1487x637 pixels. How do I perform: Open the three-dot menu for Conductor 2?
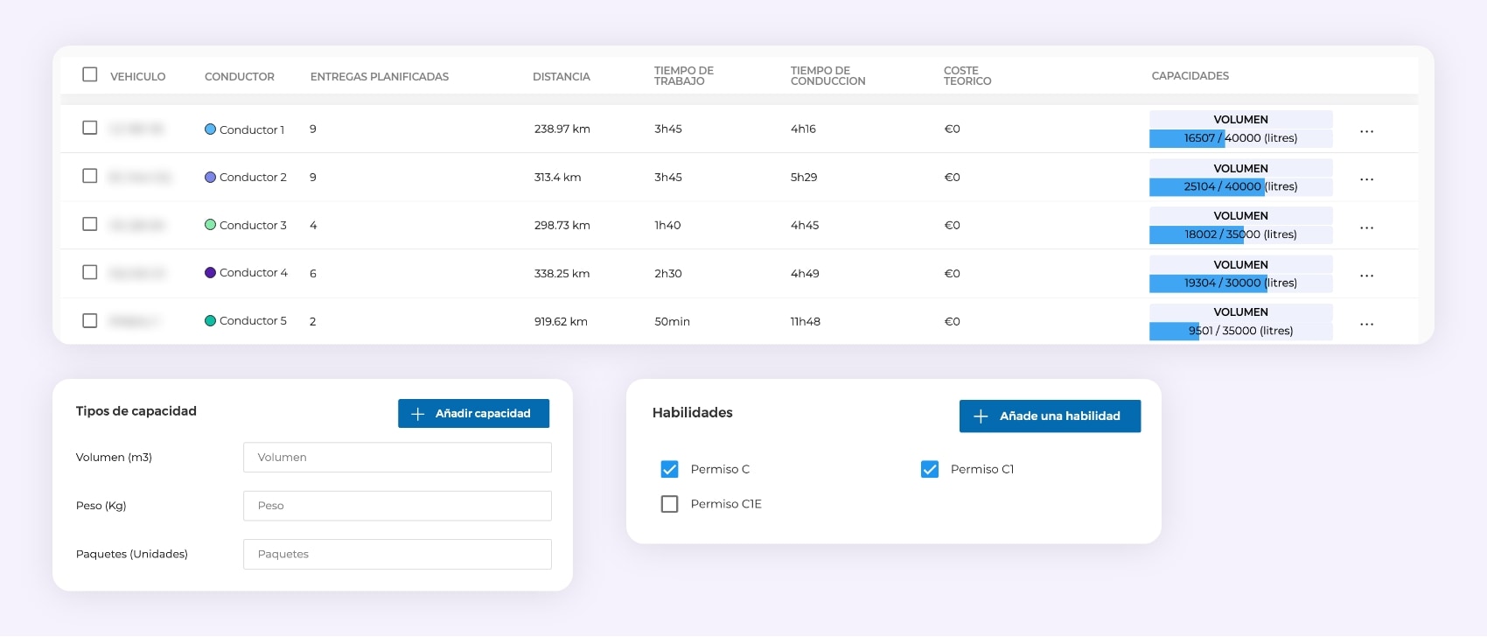[x=1366, y=179]
